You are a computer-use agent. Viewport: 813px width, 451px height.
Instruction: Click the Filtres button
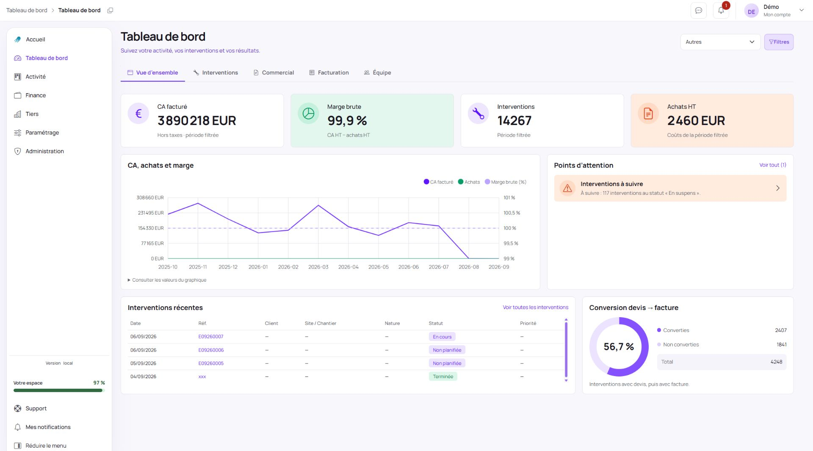click(x=779, y=42)
